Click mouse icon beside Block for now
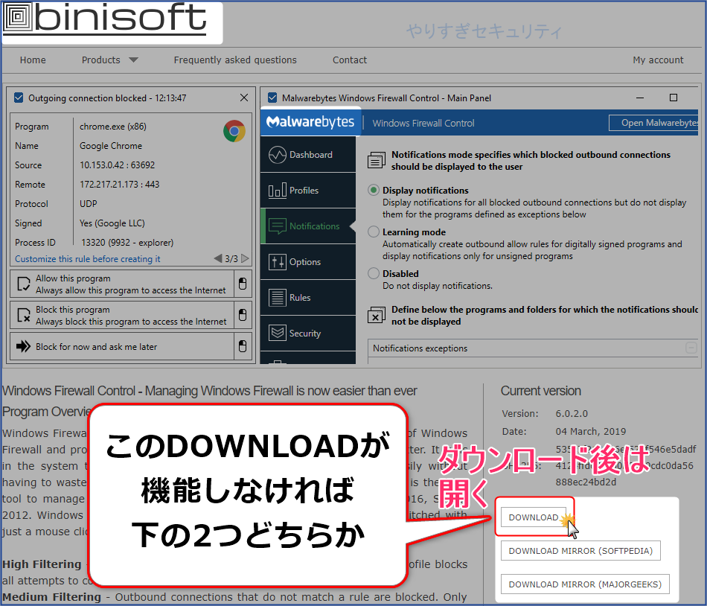Viewport: 707px width, 606px height. [x=243, y=346]
